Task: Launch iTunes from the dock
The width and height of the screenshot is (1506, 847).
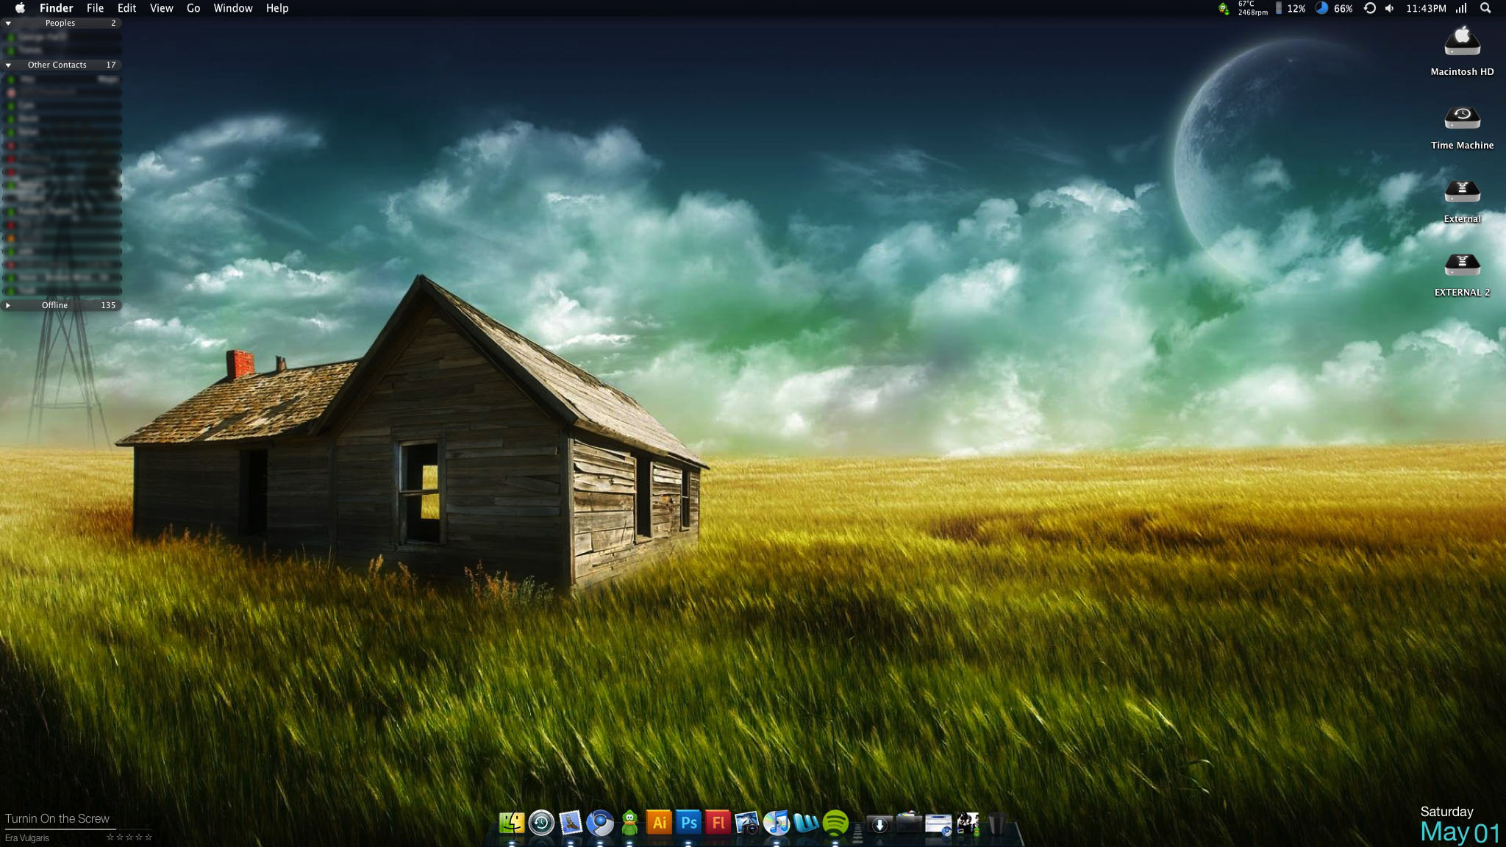Action: coord(777,823)
